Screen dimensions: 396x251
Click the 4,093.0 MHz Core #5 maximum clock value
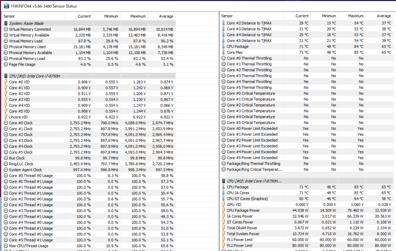pyautogui.click(x=135, y=152)
